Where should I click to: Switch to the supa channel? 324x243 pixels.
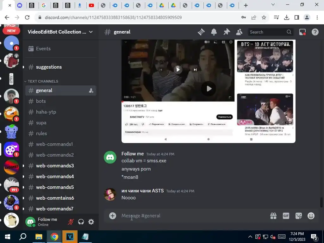coord(60,123)
